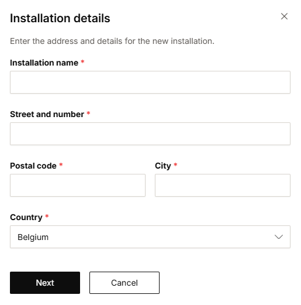The height and width of the screenshot is (305, 301).
Task: Click the Postal code label
Action: click(33, 166)
